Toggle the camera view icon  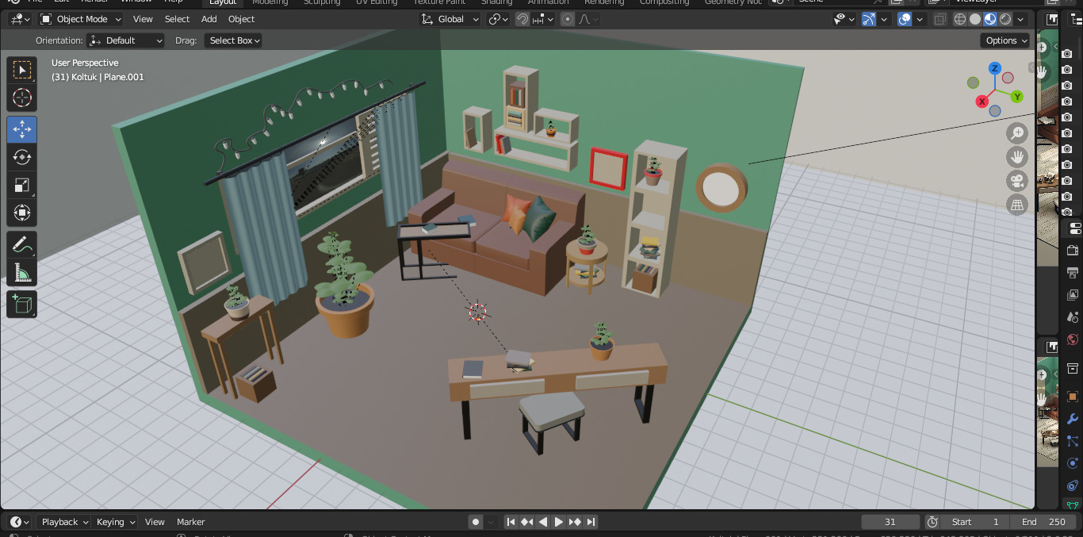tap(1017, 181)
